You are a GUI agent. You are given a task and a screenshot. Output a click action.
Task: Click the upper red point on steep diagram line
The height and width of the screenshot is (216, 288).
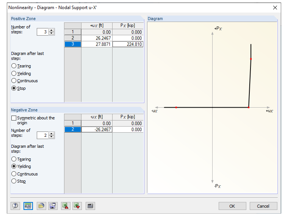pyautogui.click(x=251, y=59)
